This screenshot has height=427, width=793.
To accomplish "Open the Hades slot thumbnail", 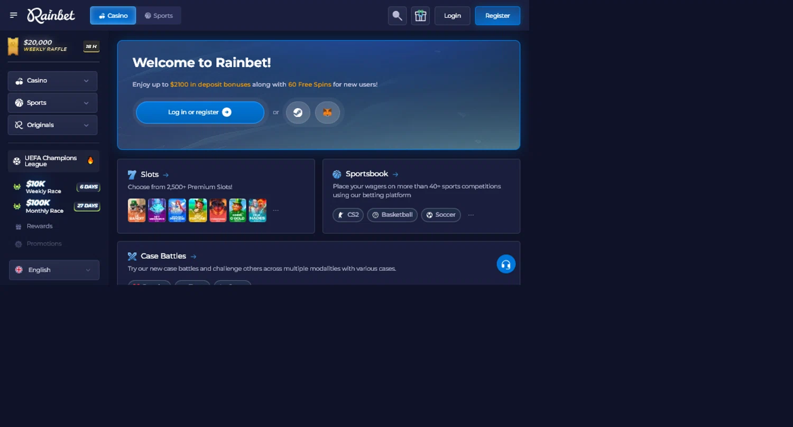I will click(258, 210).
